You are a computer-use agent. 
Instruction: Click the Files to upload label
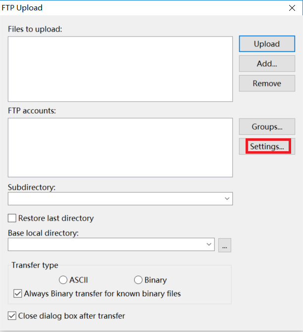click(35, 29)
